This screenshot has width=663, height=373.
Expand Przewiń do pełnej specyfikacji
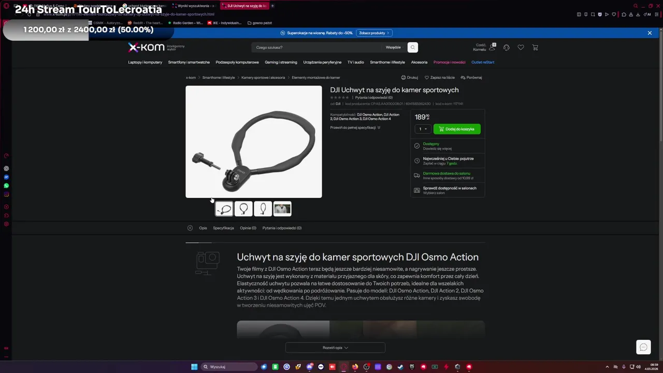click(355, 127)
